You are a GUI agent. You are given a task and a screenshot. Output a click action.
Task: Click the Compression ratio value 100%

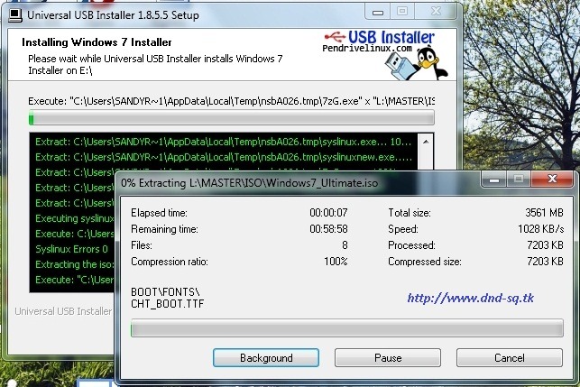pos(336,262)
